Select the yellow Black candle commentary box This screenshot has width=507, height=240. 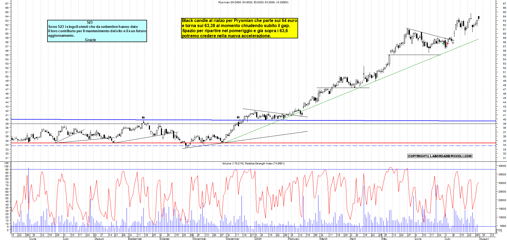coord(240,28)
